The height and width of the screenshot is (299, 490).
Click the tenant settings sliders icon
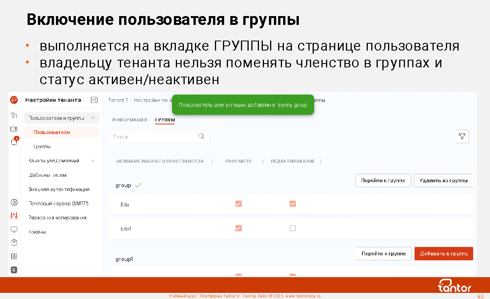(x=14, y=216)
